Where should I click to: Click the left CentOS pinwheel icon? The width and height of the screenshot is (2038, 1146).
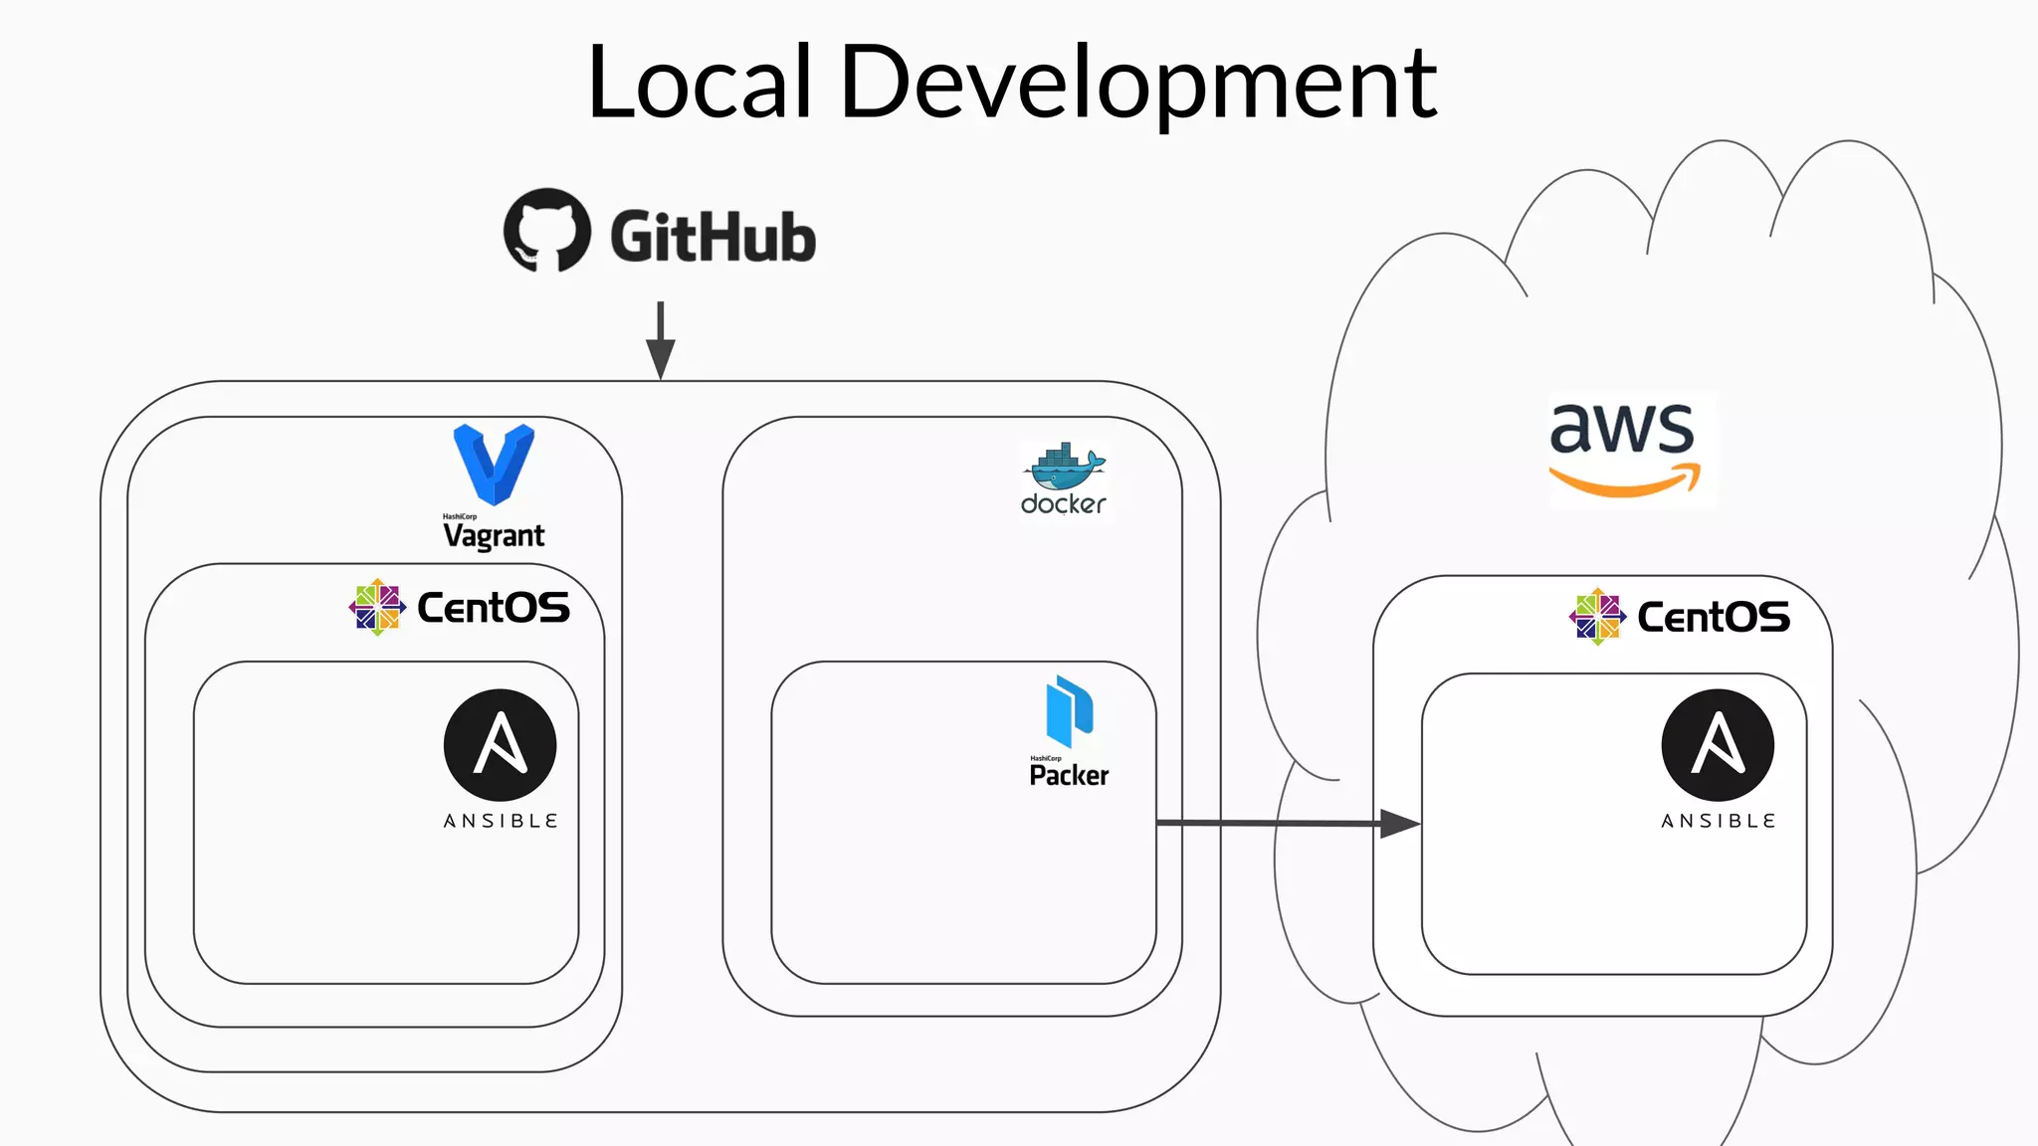(x=377, y=607)
